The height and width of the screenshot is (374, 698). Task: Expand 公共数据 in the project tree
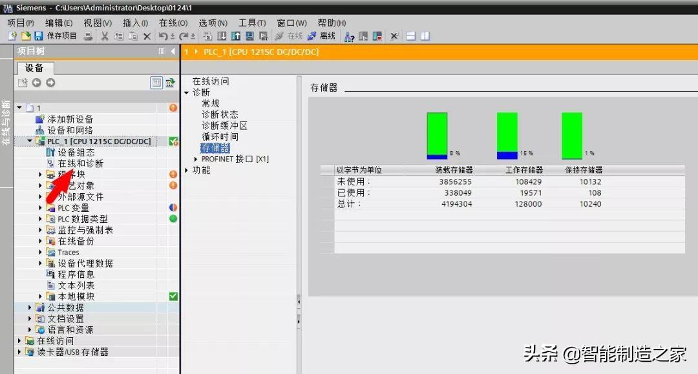pyautogui.click(x=30, y=307)
